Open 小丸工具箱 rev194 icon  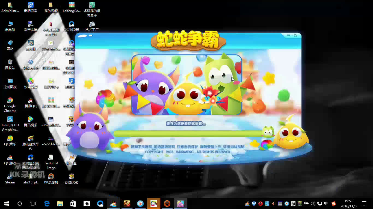click(x=51, y=29)
